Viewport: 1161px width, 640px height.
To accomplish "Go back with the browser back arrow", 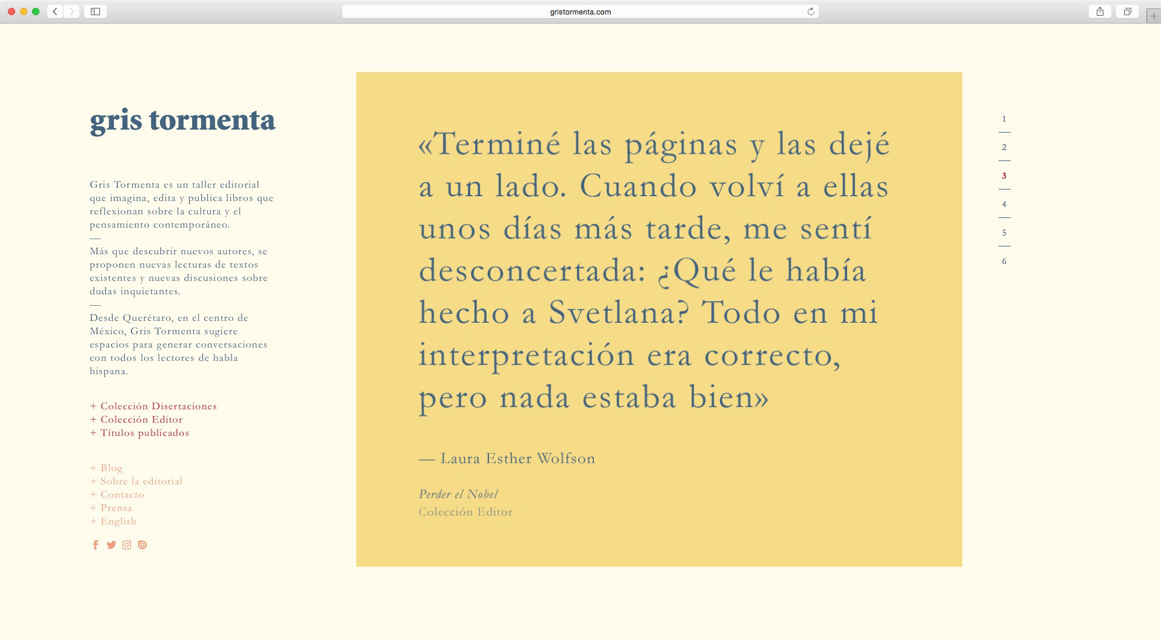I will pos(55,12).
